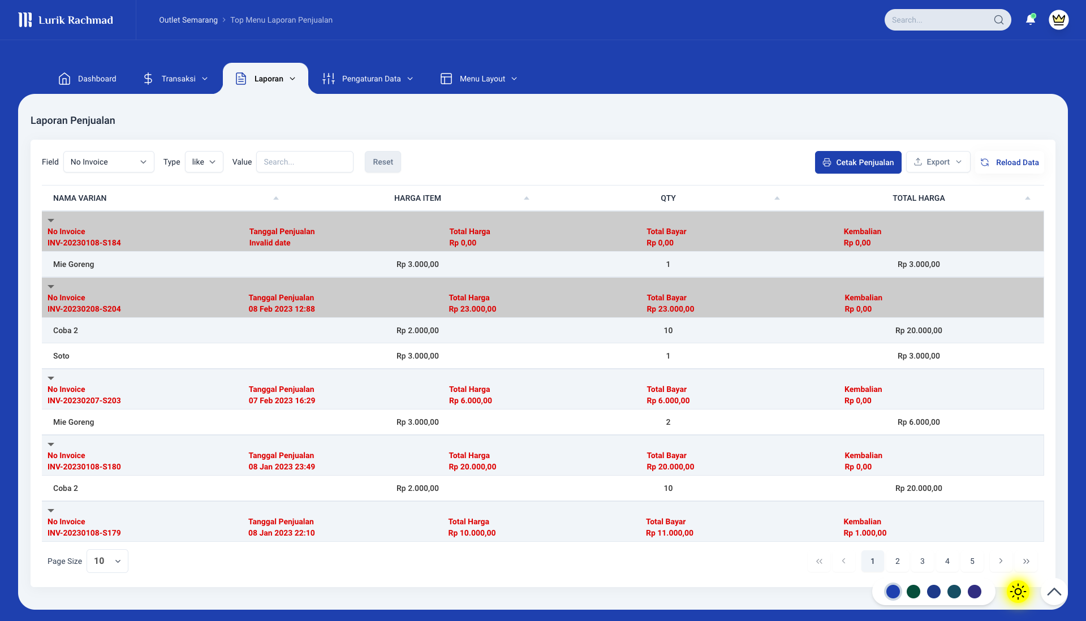Click the Transaksi dollar icon
Viewport: 1086px width, 621px height.
click(x=148, y=79)
